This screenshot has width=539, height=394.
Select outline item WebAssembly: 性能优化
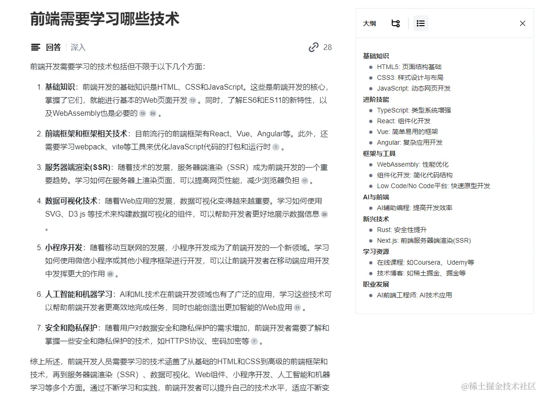412,164
